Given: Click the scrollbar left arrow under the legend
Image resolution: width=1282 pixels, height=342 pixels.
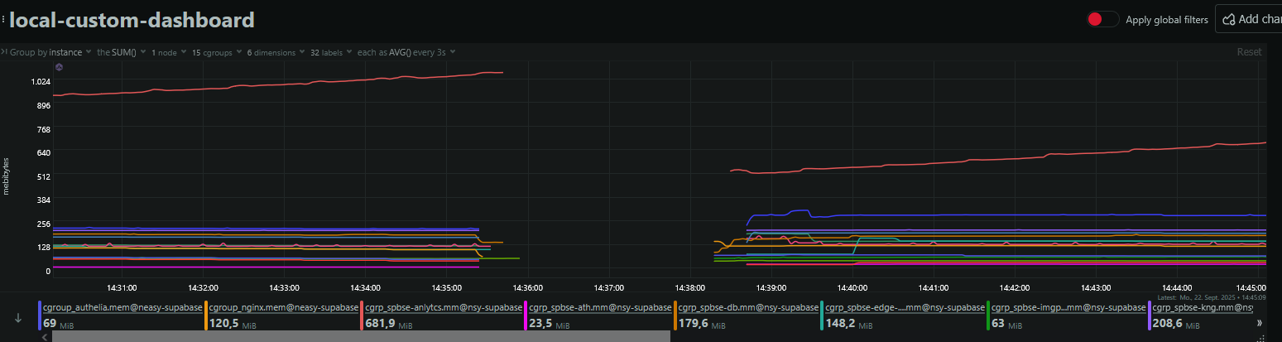Looking at the screenshot, I should point(44,336).
